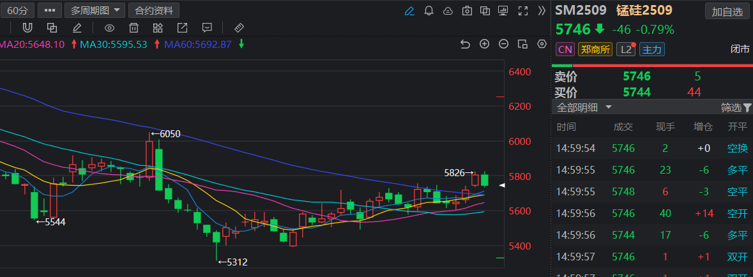Click the overlay compare windows icon
Image resolution: width=753 pixels, height=277 pixels.
[x=485, y=11]
